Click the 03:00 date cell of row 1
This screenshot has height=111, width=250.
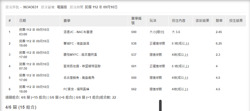(x=34, y=32)
